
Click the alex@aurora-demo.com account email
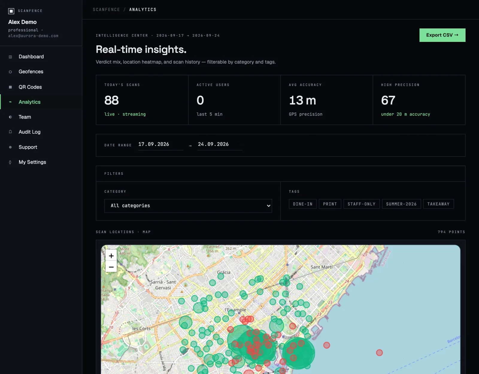coord(33,36)
